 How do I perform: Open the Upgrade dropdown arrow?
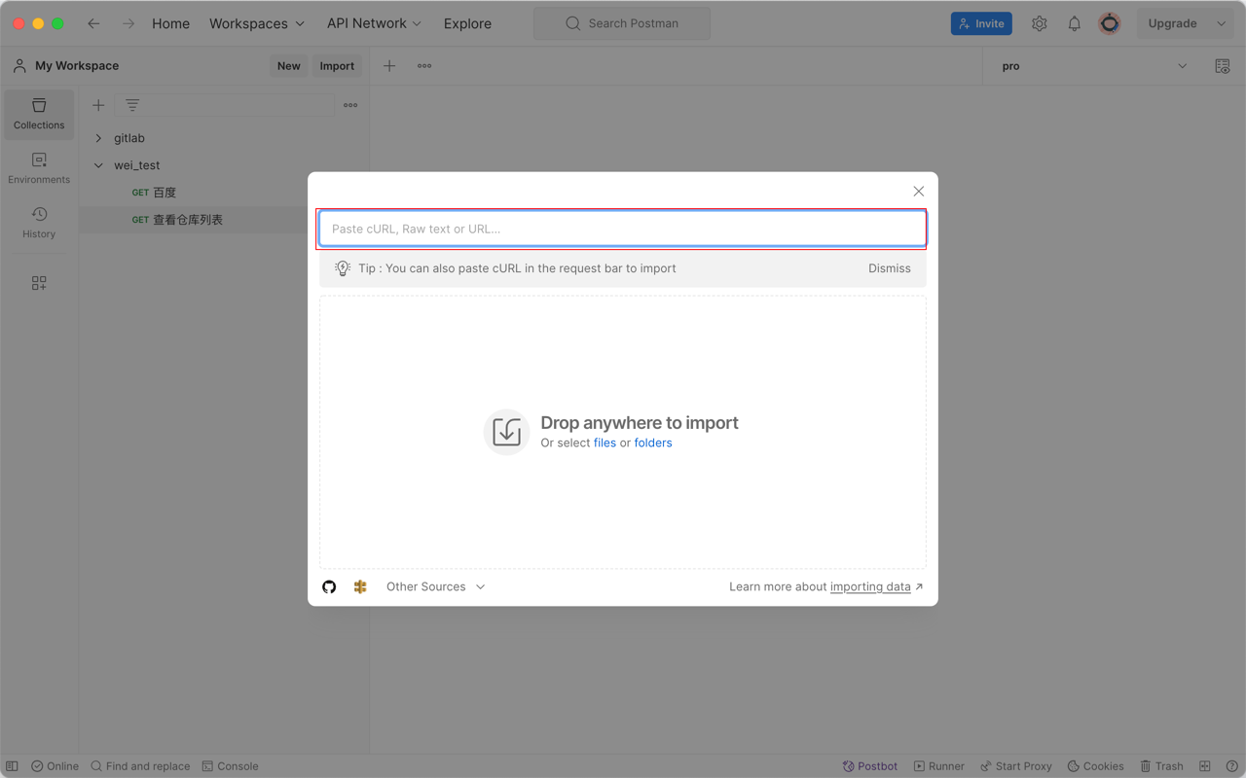click(1222, 23)
